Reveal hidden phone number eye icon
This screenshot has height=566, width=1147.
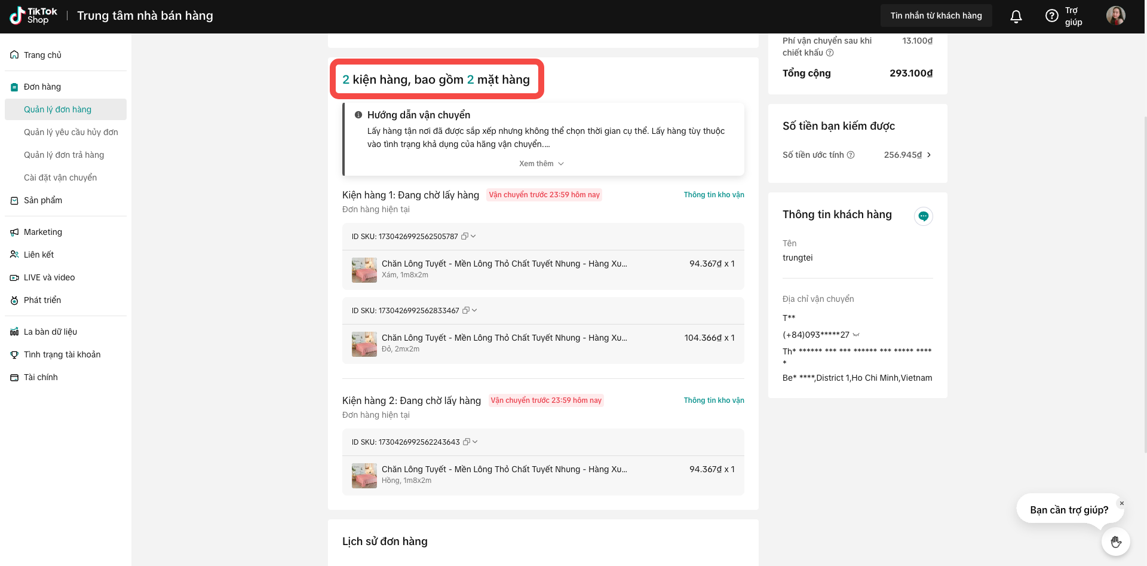856,335
